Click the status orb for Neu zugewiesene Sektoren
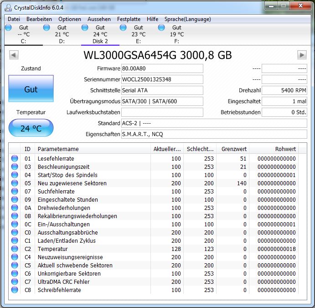The image size is (315, 308). (x=15, y=183)
